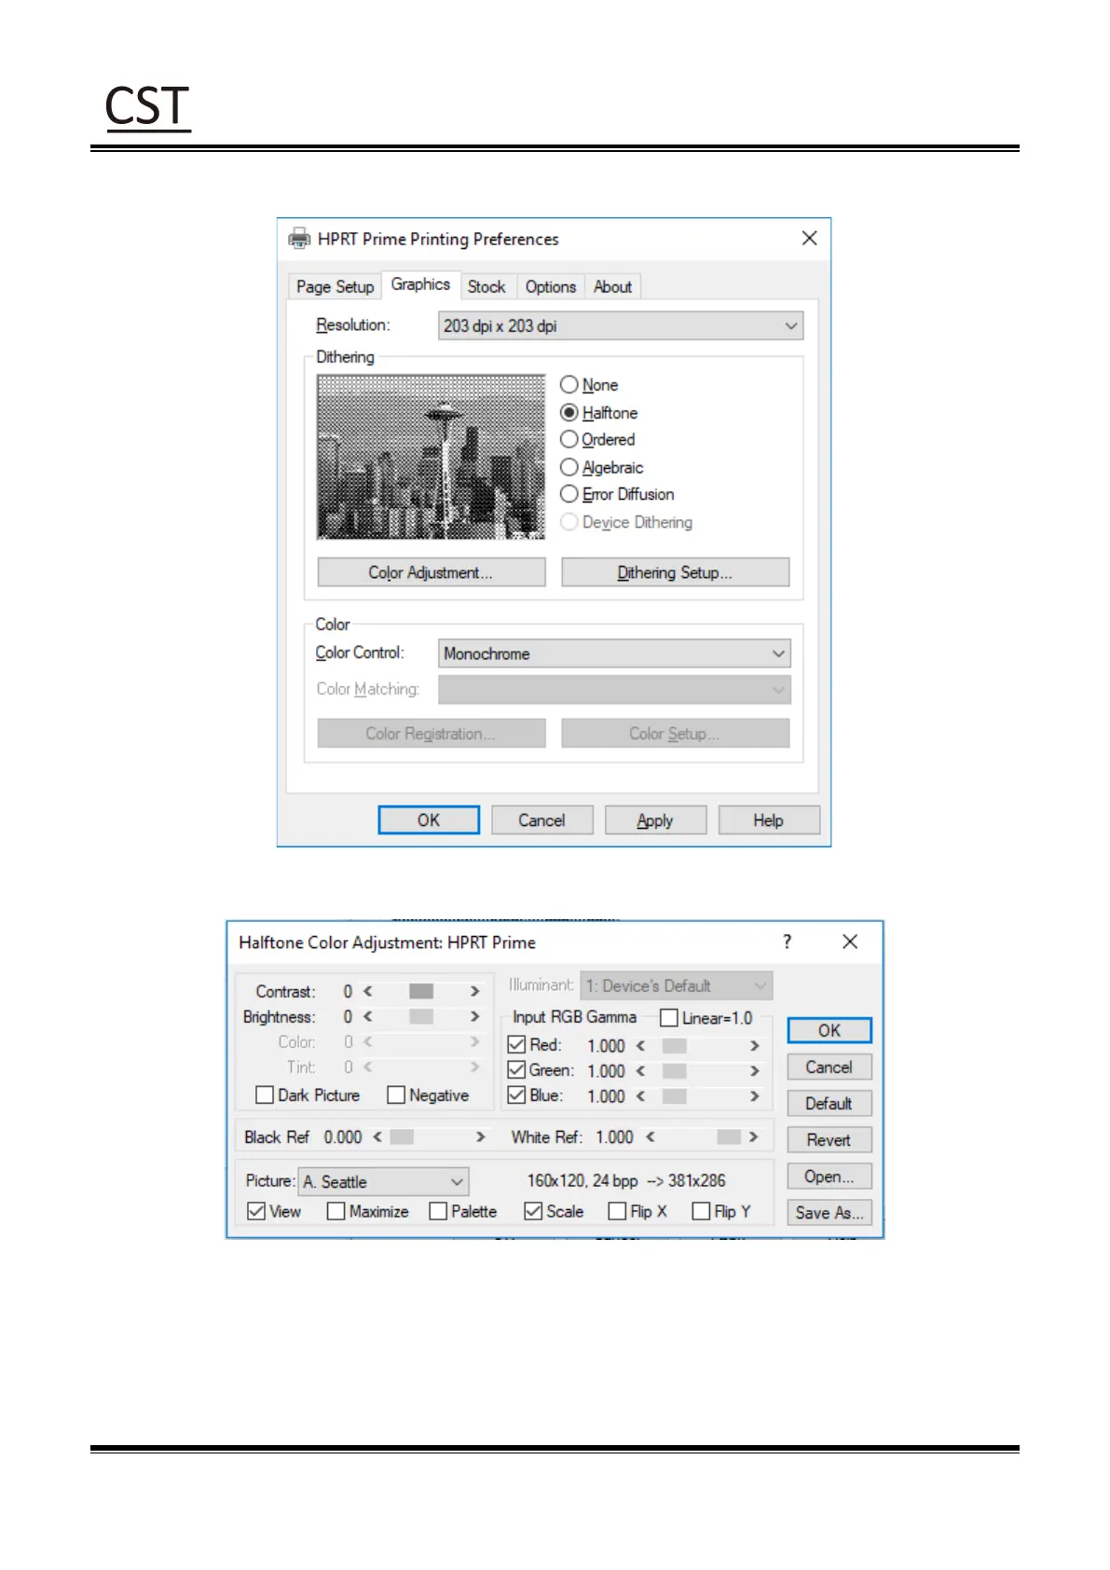Click the printer icon in the Preferences title bar
The image size is (1110, 1570).
point(299,239)
